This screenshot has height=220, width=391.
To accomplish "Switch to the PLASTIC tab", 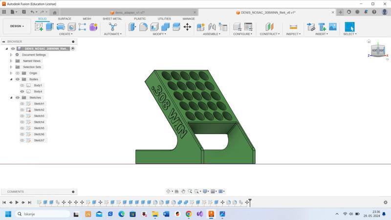I will pos(140,19).
